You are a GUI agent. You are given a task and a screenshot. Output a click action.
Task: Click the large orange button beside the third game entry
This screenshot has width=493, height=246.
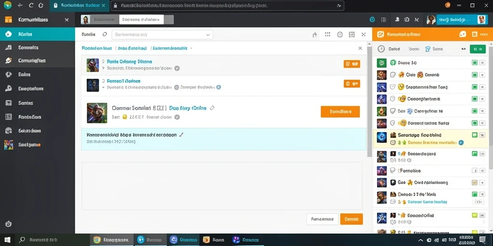point(340,111)
